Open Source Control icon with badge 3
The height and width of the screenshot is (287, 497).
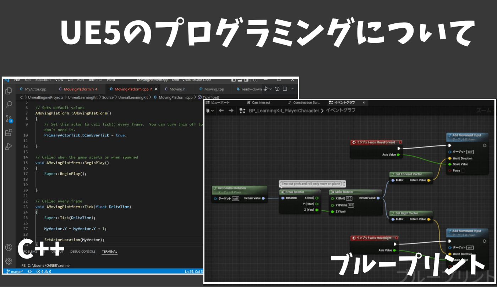[x=9, y=119]
